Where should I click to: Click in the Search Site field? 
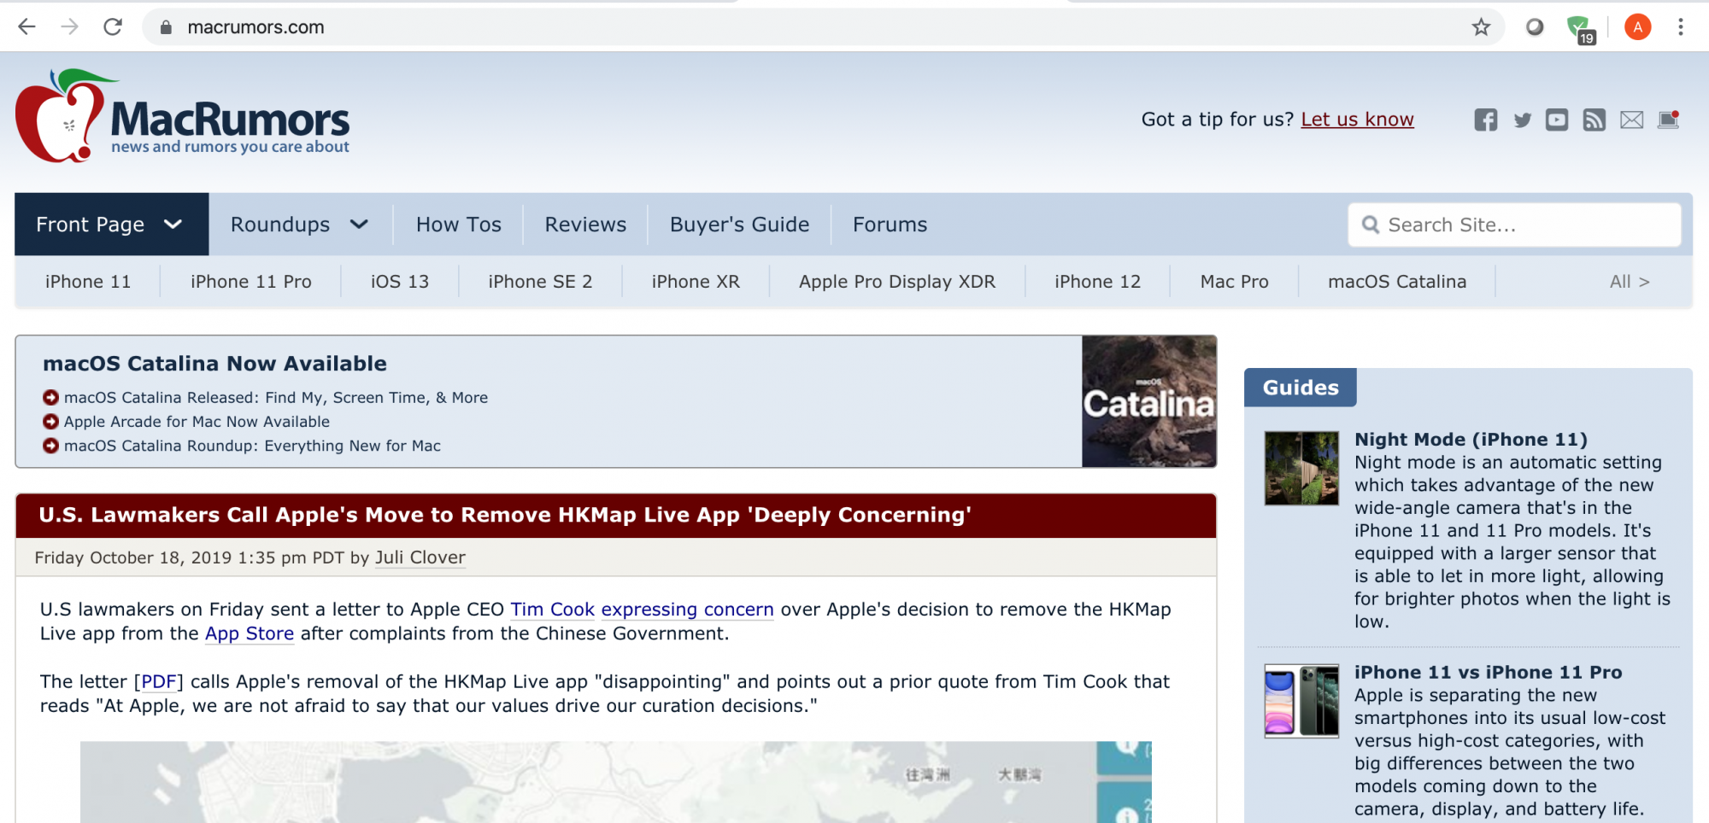point(1514,225)
